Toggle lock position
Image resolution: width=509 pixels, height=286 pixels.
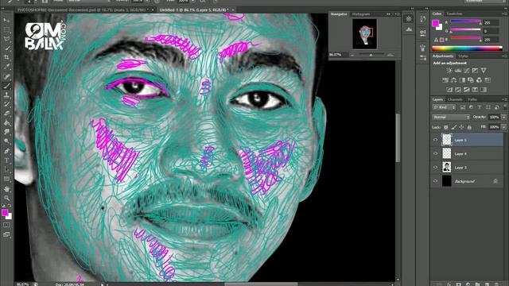461,127
